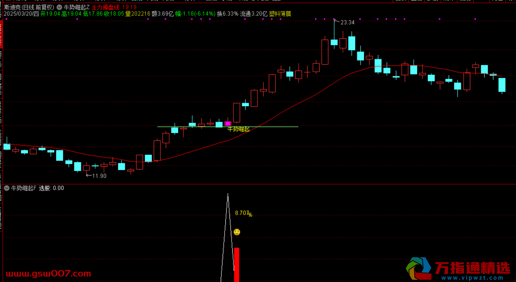Click the turnover amount 额3.69亿
516x282 pixels.
[163, 14]
